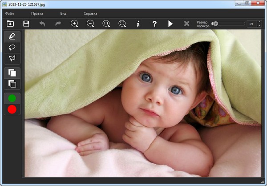Fit the image to the window
This screenshot has height=186, width=267.
point(122,24)
